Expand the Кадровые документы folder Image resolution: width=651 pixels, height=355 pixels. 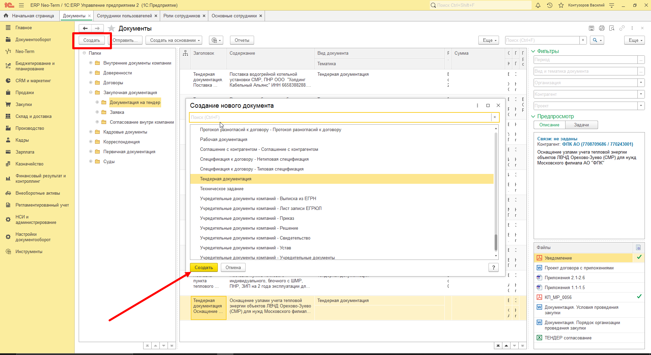pyautogui.click(x=91, y=132)
